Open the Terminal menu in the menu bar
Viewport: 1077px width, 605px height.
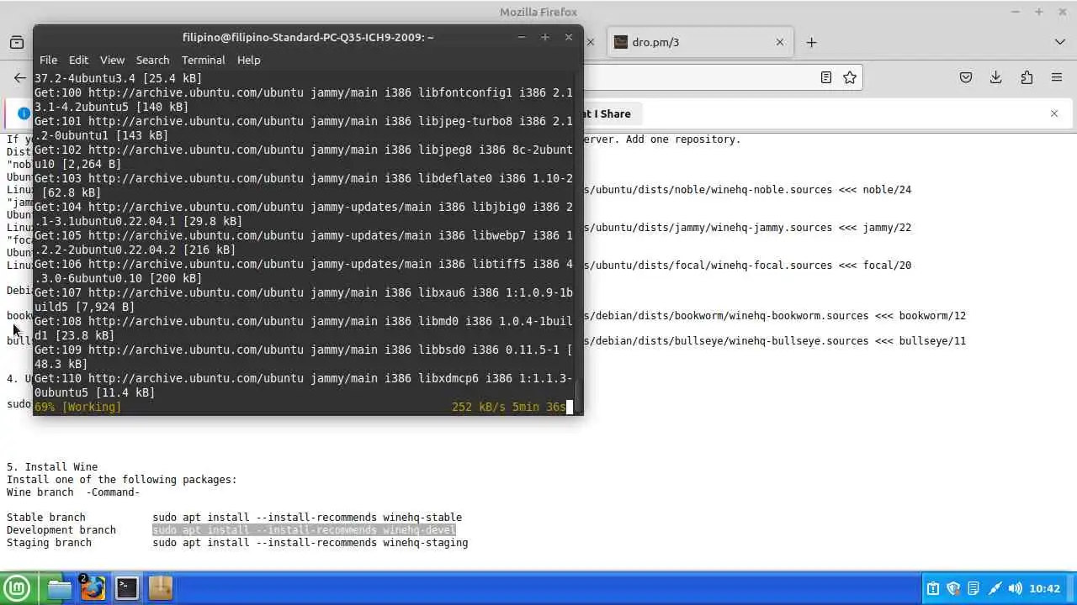tap(203, 60)
